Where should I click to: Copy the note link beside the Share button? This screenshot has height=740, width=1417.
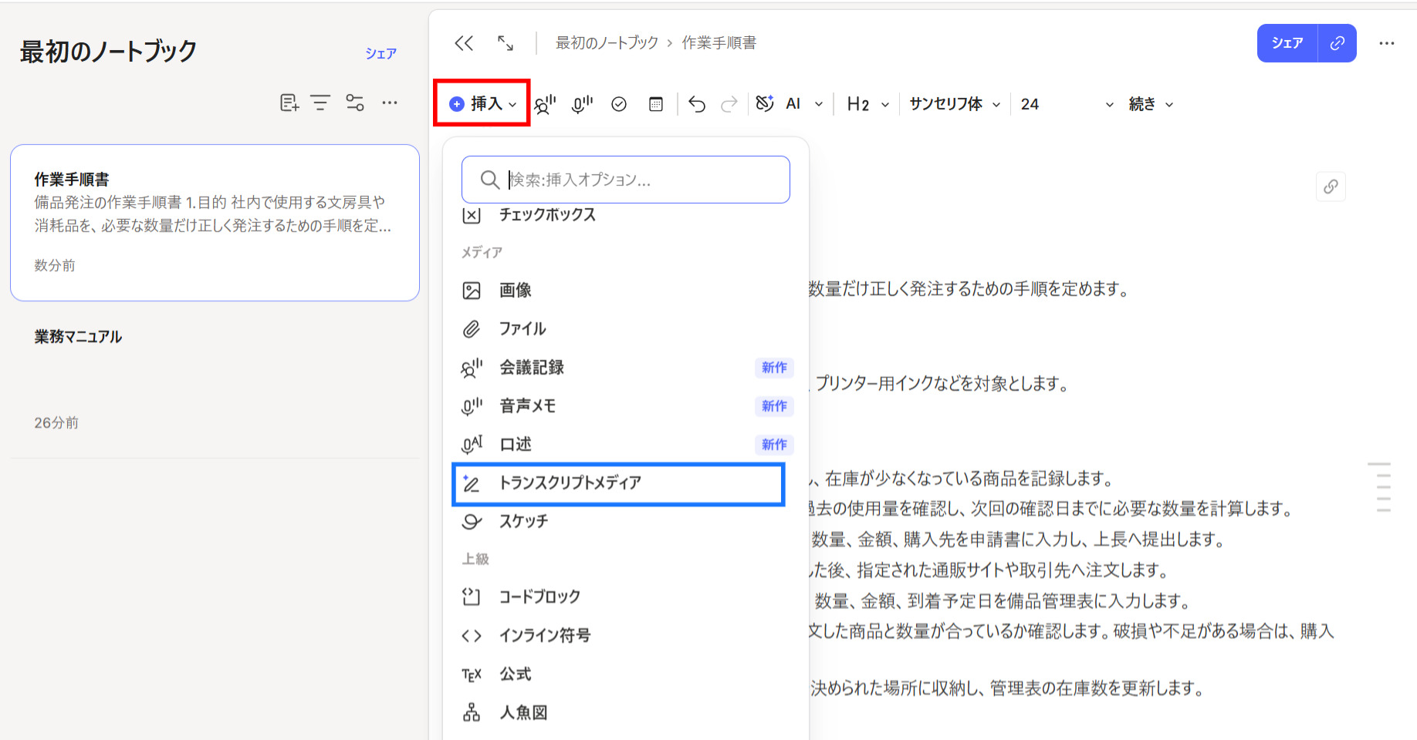coord(1338,43)
